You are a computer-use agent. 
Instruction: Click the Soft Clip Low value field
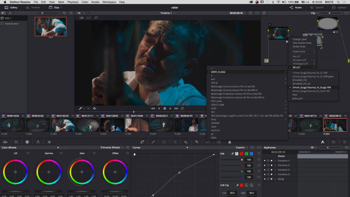[232, 193]
